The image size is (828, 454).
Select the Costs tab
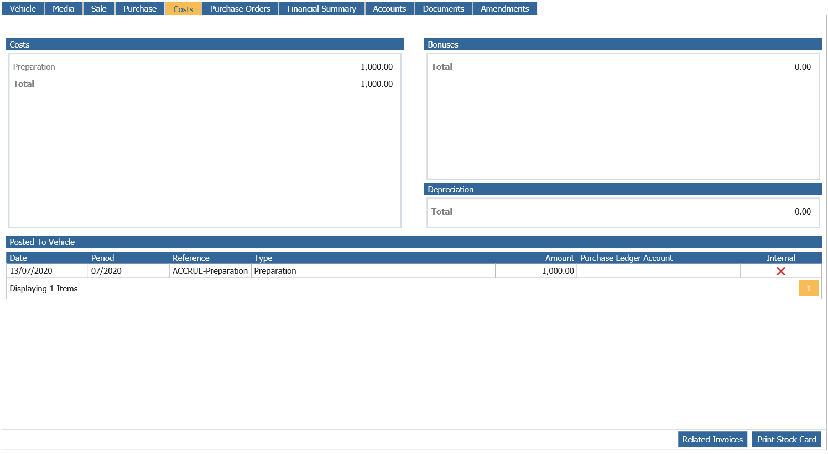click(x=183, y=9)
